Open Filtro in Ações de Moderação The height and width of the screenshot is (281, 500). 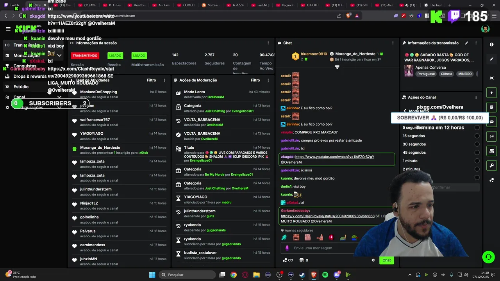255,80
